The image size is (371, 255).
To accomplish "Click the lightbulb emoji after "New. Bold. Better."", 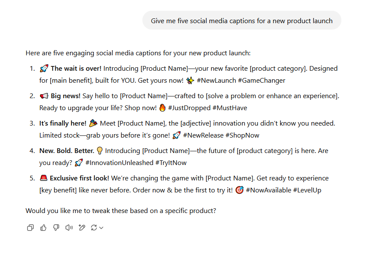I will point(100,151).
